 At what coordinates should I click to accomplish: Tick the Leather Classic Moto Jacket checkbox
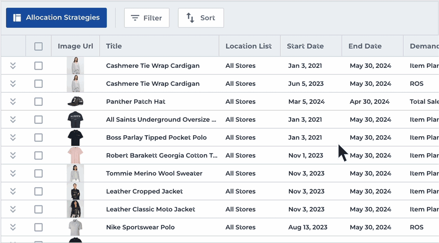[39, 209]
